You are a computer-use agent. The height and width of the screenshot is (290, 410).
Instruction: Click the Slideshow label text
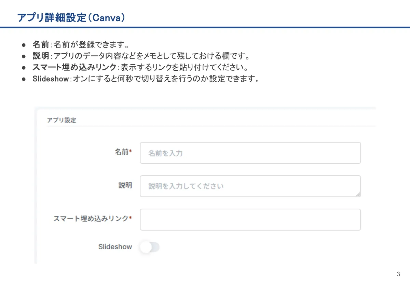pyautogui.click(x=115, y=247)
